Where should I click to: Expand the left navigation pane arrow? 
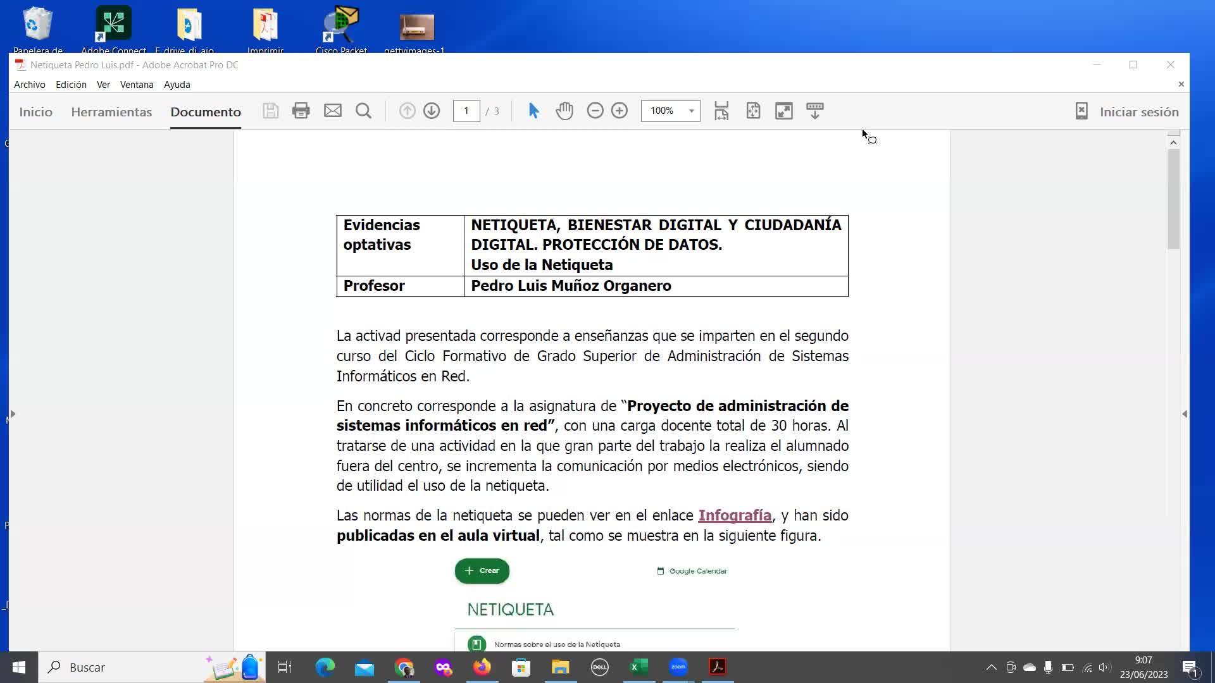(13, 414)
